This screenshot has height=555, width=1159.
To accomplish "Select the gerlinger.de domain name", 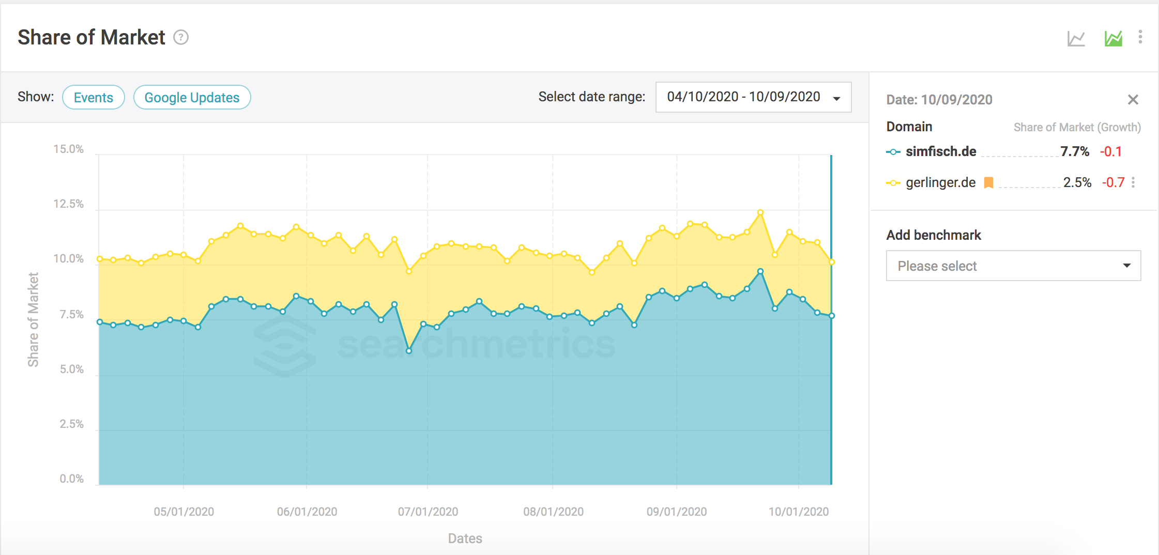I will click(941, 182).
